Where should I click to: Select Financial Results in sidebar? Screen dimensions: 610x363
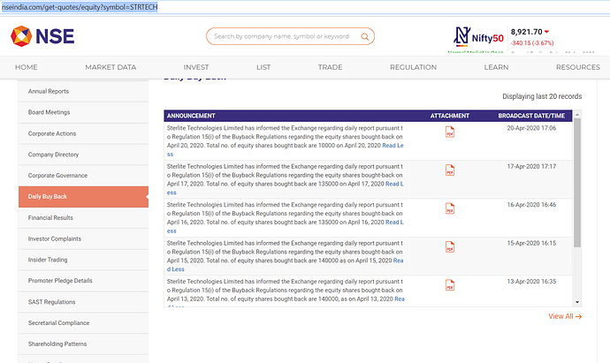point(83,217)
